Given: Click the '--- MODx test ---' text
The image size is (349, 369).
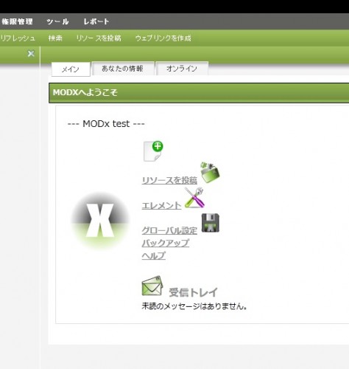Looking at the screenshot, I should (106, 123).
